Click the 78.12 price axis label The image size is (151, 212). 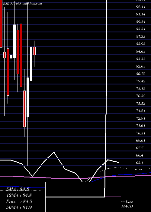(141, 88)
